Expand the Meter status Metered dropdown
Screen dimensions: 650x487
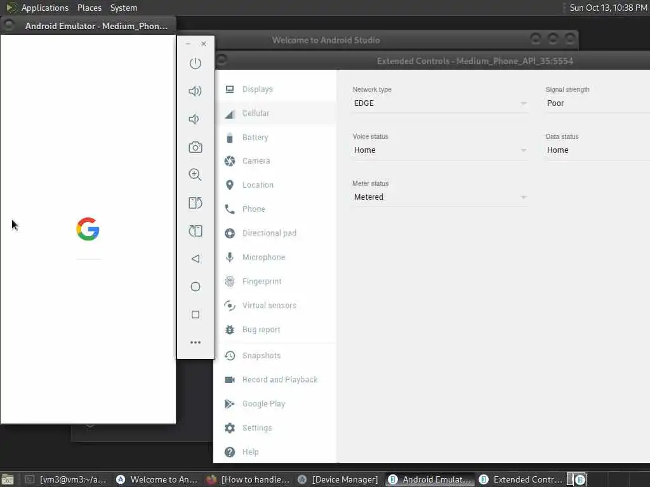[x=440, y=197]
